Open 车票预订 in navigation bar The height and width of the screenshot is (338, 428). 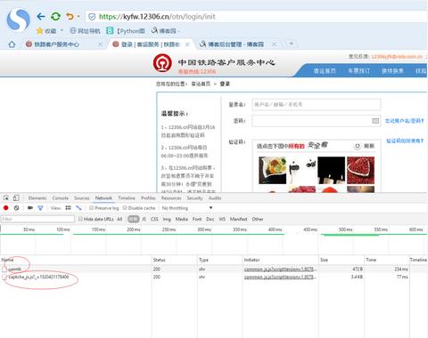358,71
